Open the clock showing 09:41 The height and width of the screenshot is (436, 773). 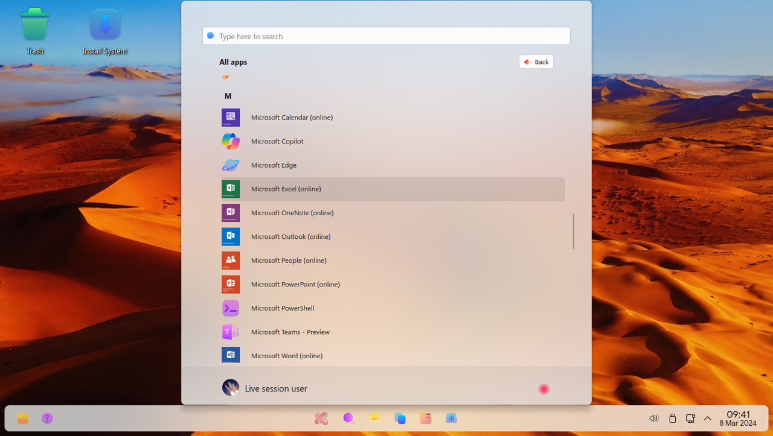(x=738, y=419)
